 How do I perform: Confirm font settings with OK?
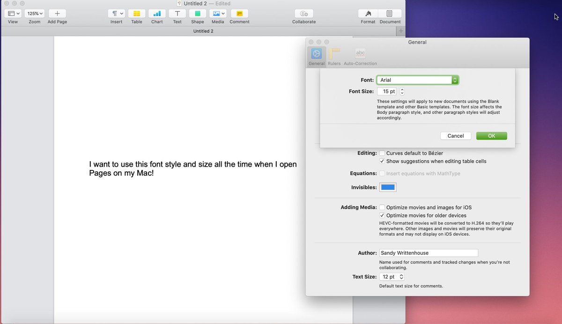coord(491,136)
